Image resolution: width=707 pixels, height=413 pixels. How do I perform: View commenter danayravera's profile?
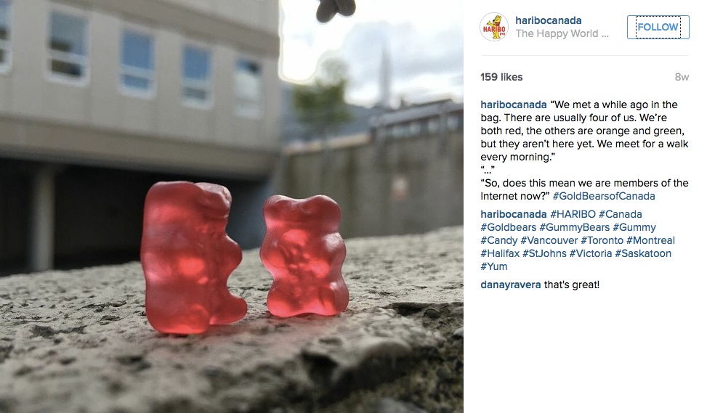[510, 285]
